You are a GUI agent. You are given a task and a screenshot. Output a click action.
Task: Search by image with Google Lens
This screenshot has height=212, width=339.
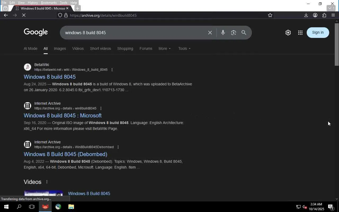[x=233, y=33]
